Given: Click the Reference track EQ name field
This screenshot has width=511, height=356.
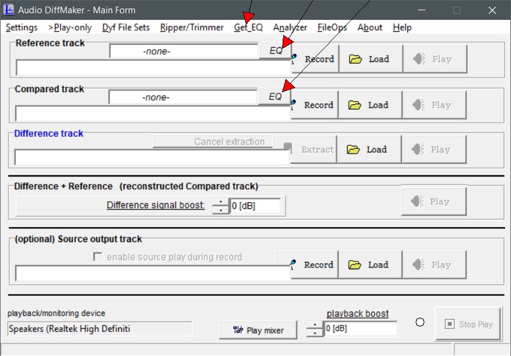Looking at the screenshot, I should pos(184,51).
